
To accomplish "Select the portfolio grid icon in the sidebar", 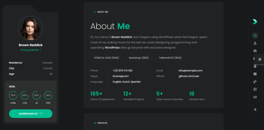I will point(255,74).
